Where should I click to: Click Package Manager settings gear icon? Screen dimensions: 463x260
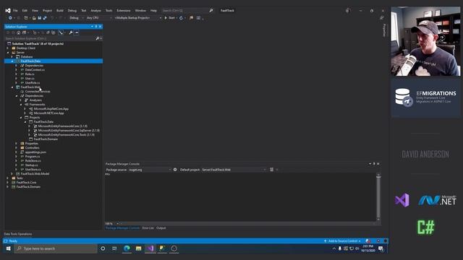[175, 170]
